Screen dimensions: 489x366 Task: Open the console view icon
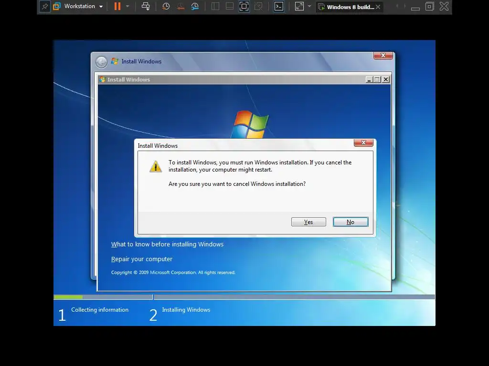[278, 6]
